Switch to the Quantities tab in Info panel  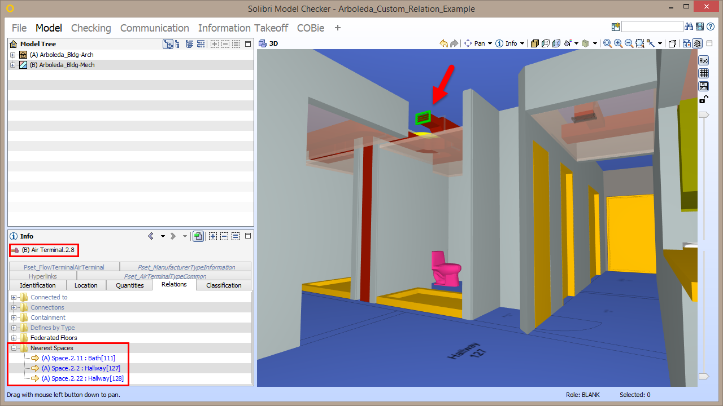(x=129, y=285)
